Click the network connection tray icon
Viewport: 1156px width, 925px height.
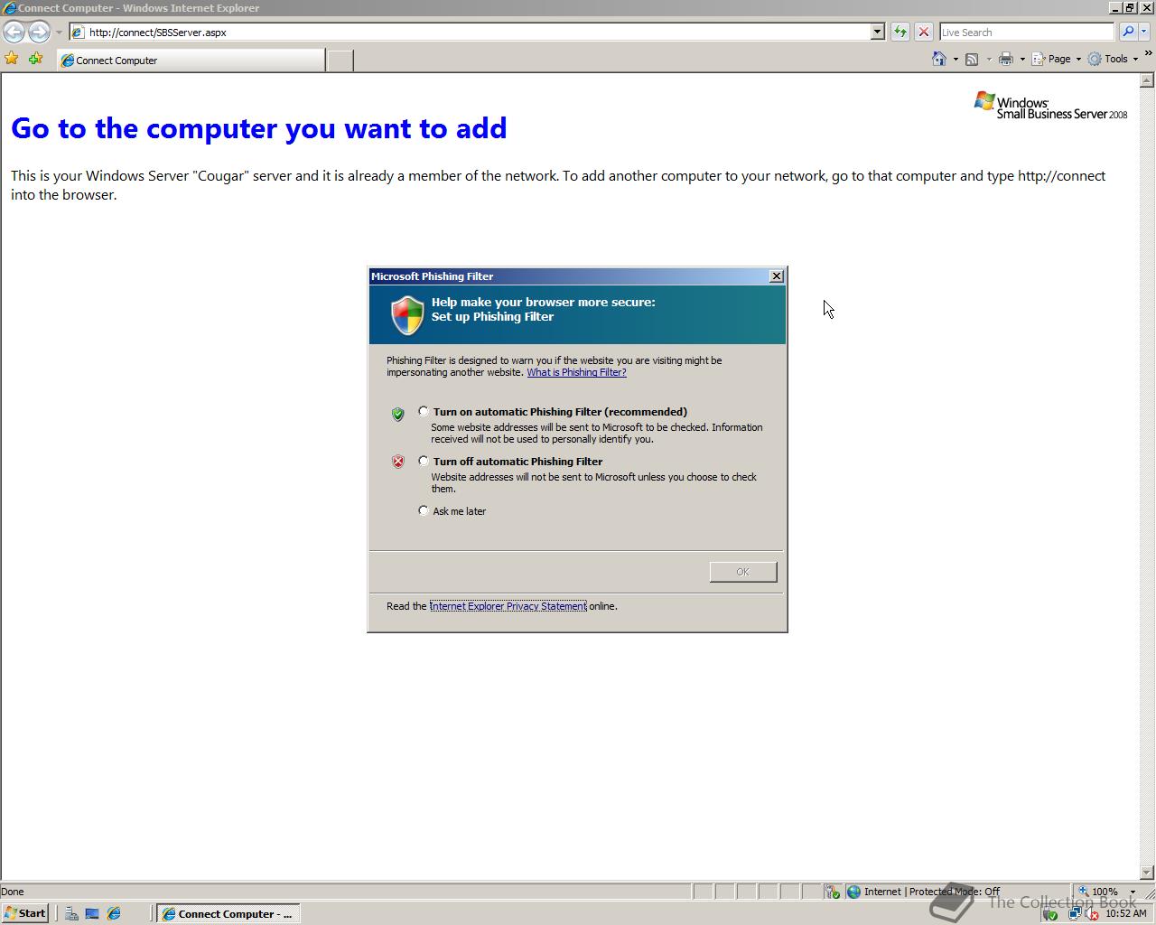point(1074,913)
